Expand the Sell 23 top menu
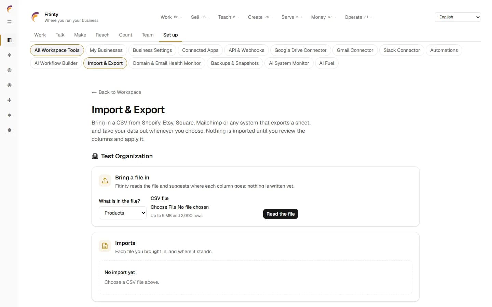The width and height of the screenshot is (492, 307). [x=200, y=17]
